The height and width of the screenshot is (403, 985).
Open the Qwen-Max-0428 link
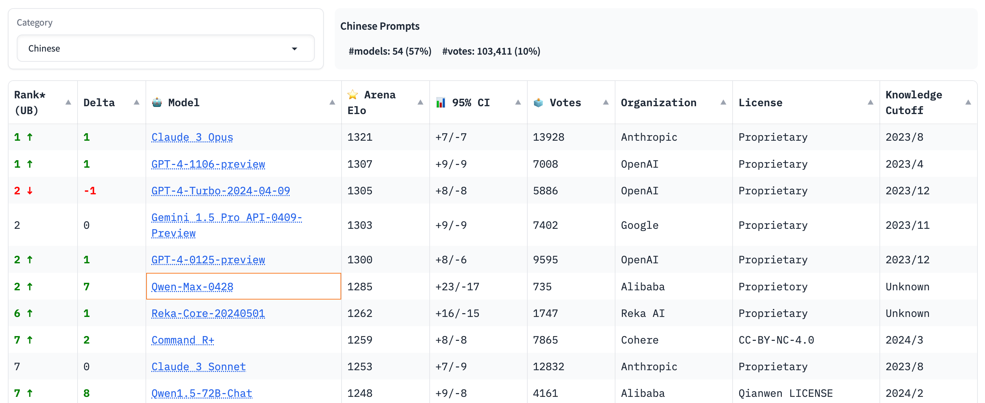(x=192, y=287)
